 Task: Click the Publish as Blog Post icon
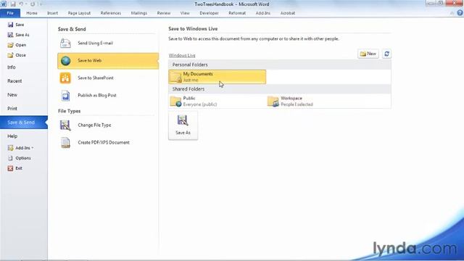(x=65, y=95)
